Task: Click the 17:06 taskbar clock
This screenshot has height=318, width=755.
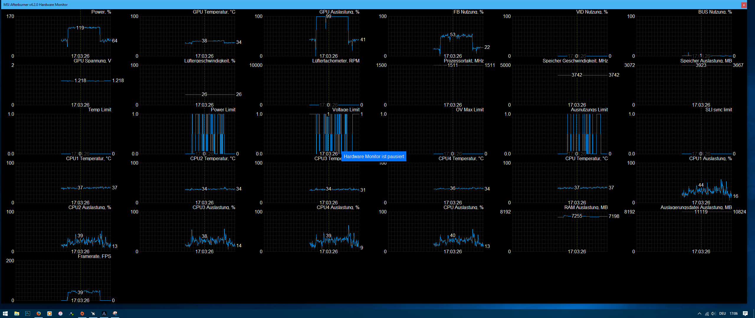Action: 733,314
